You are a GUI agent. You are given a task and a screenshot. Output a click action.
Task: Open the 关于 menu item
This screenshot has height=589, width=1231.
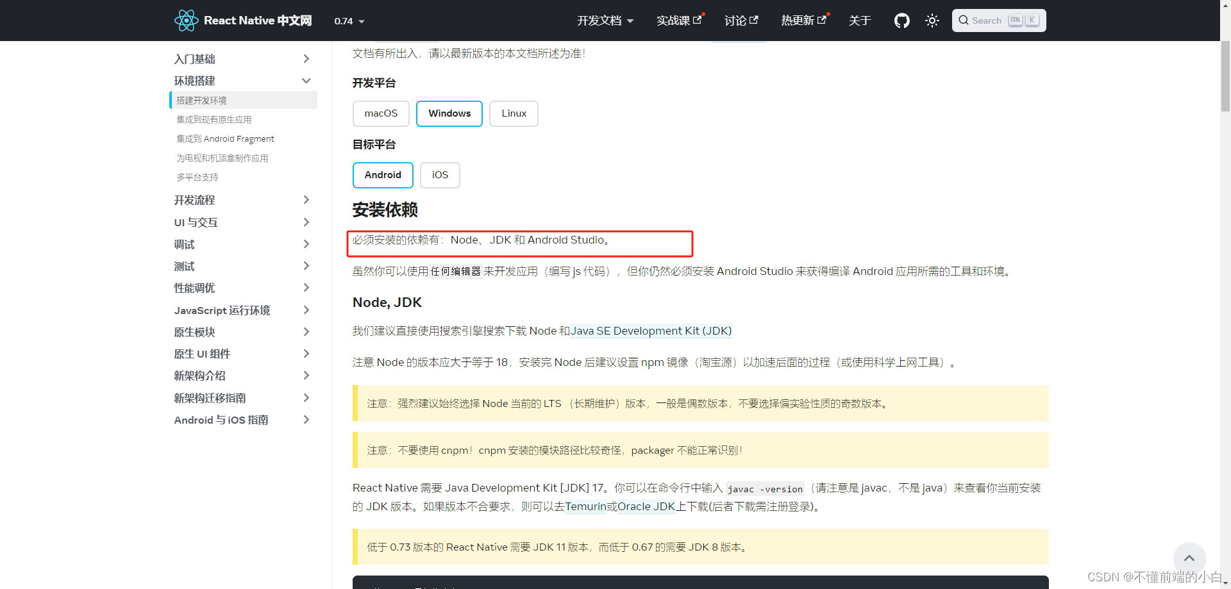pos(860,21)
